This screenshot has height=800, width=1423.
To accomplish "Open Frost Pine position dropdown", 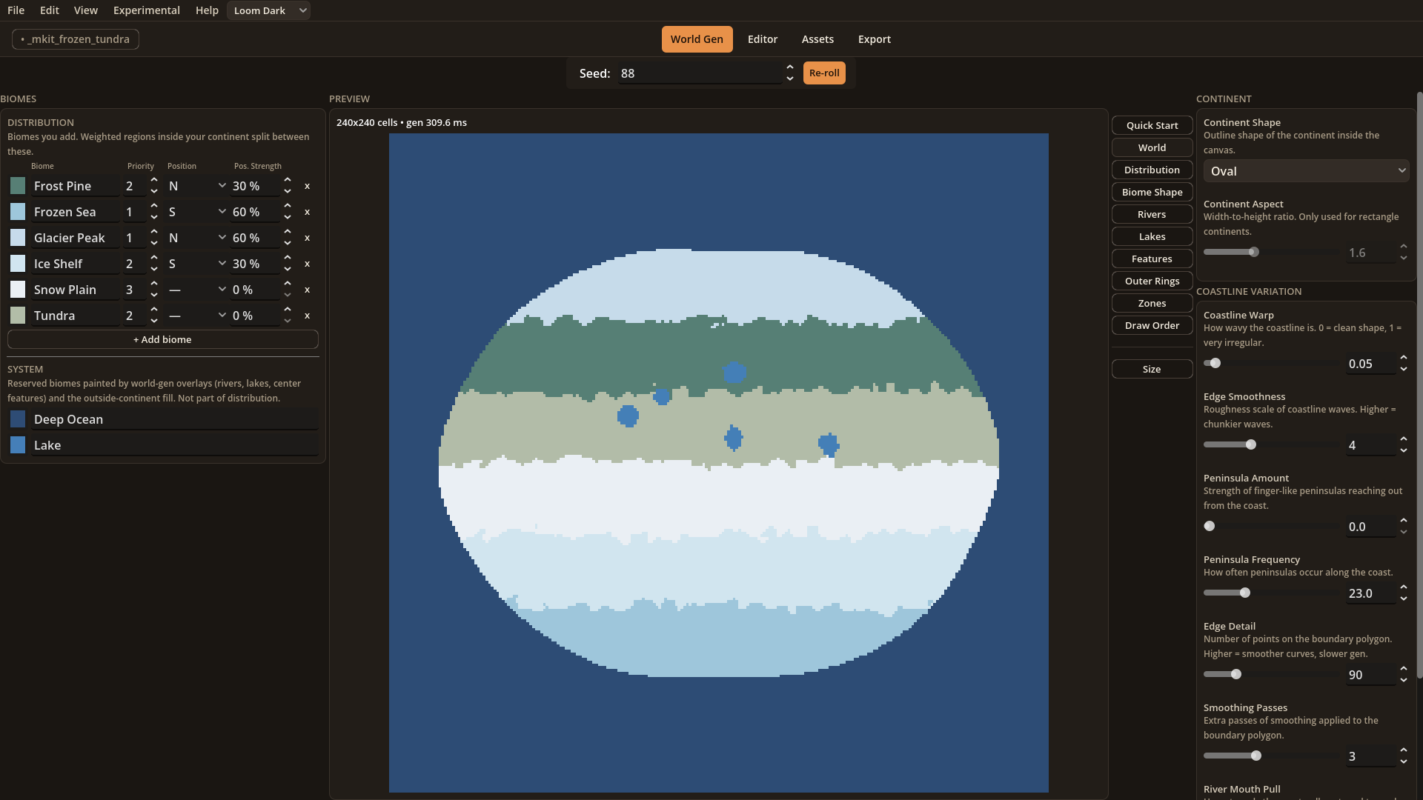I will [x=197, y=186].
